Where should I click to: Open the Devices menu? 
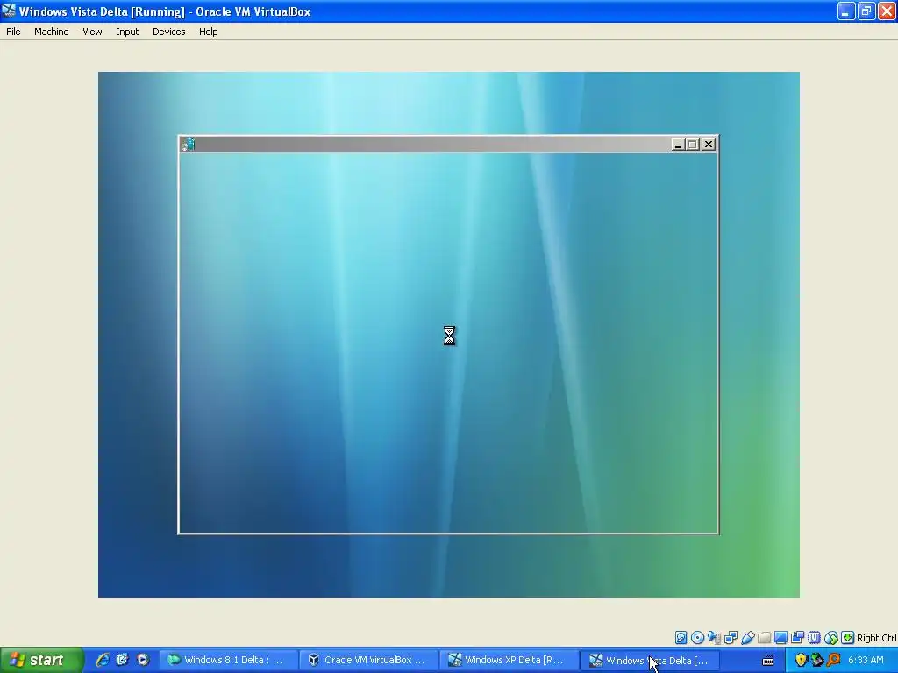[169, 32]
